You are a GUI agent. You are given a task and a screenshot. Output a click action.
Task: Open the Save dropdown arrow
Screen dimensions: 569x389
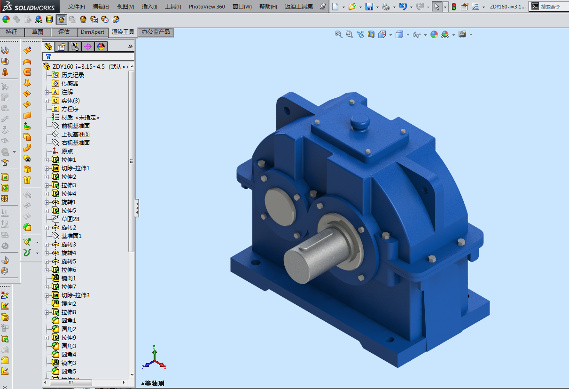(x=377, y=7)
